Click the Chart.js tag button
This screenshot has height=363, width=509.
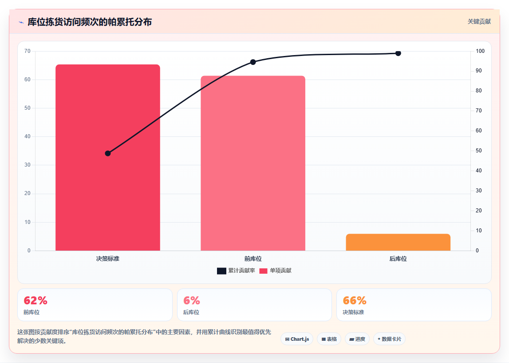297,339
